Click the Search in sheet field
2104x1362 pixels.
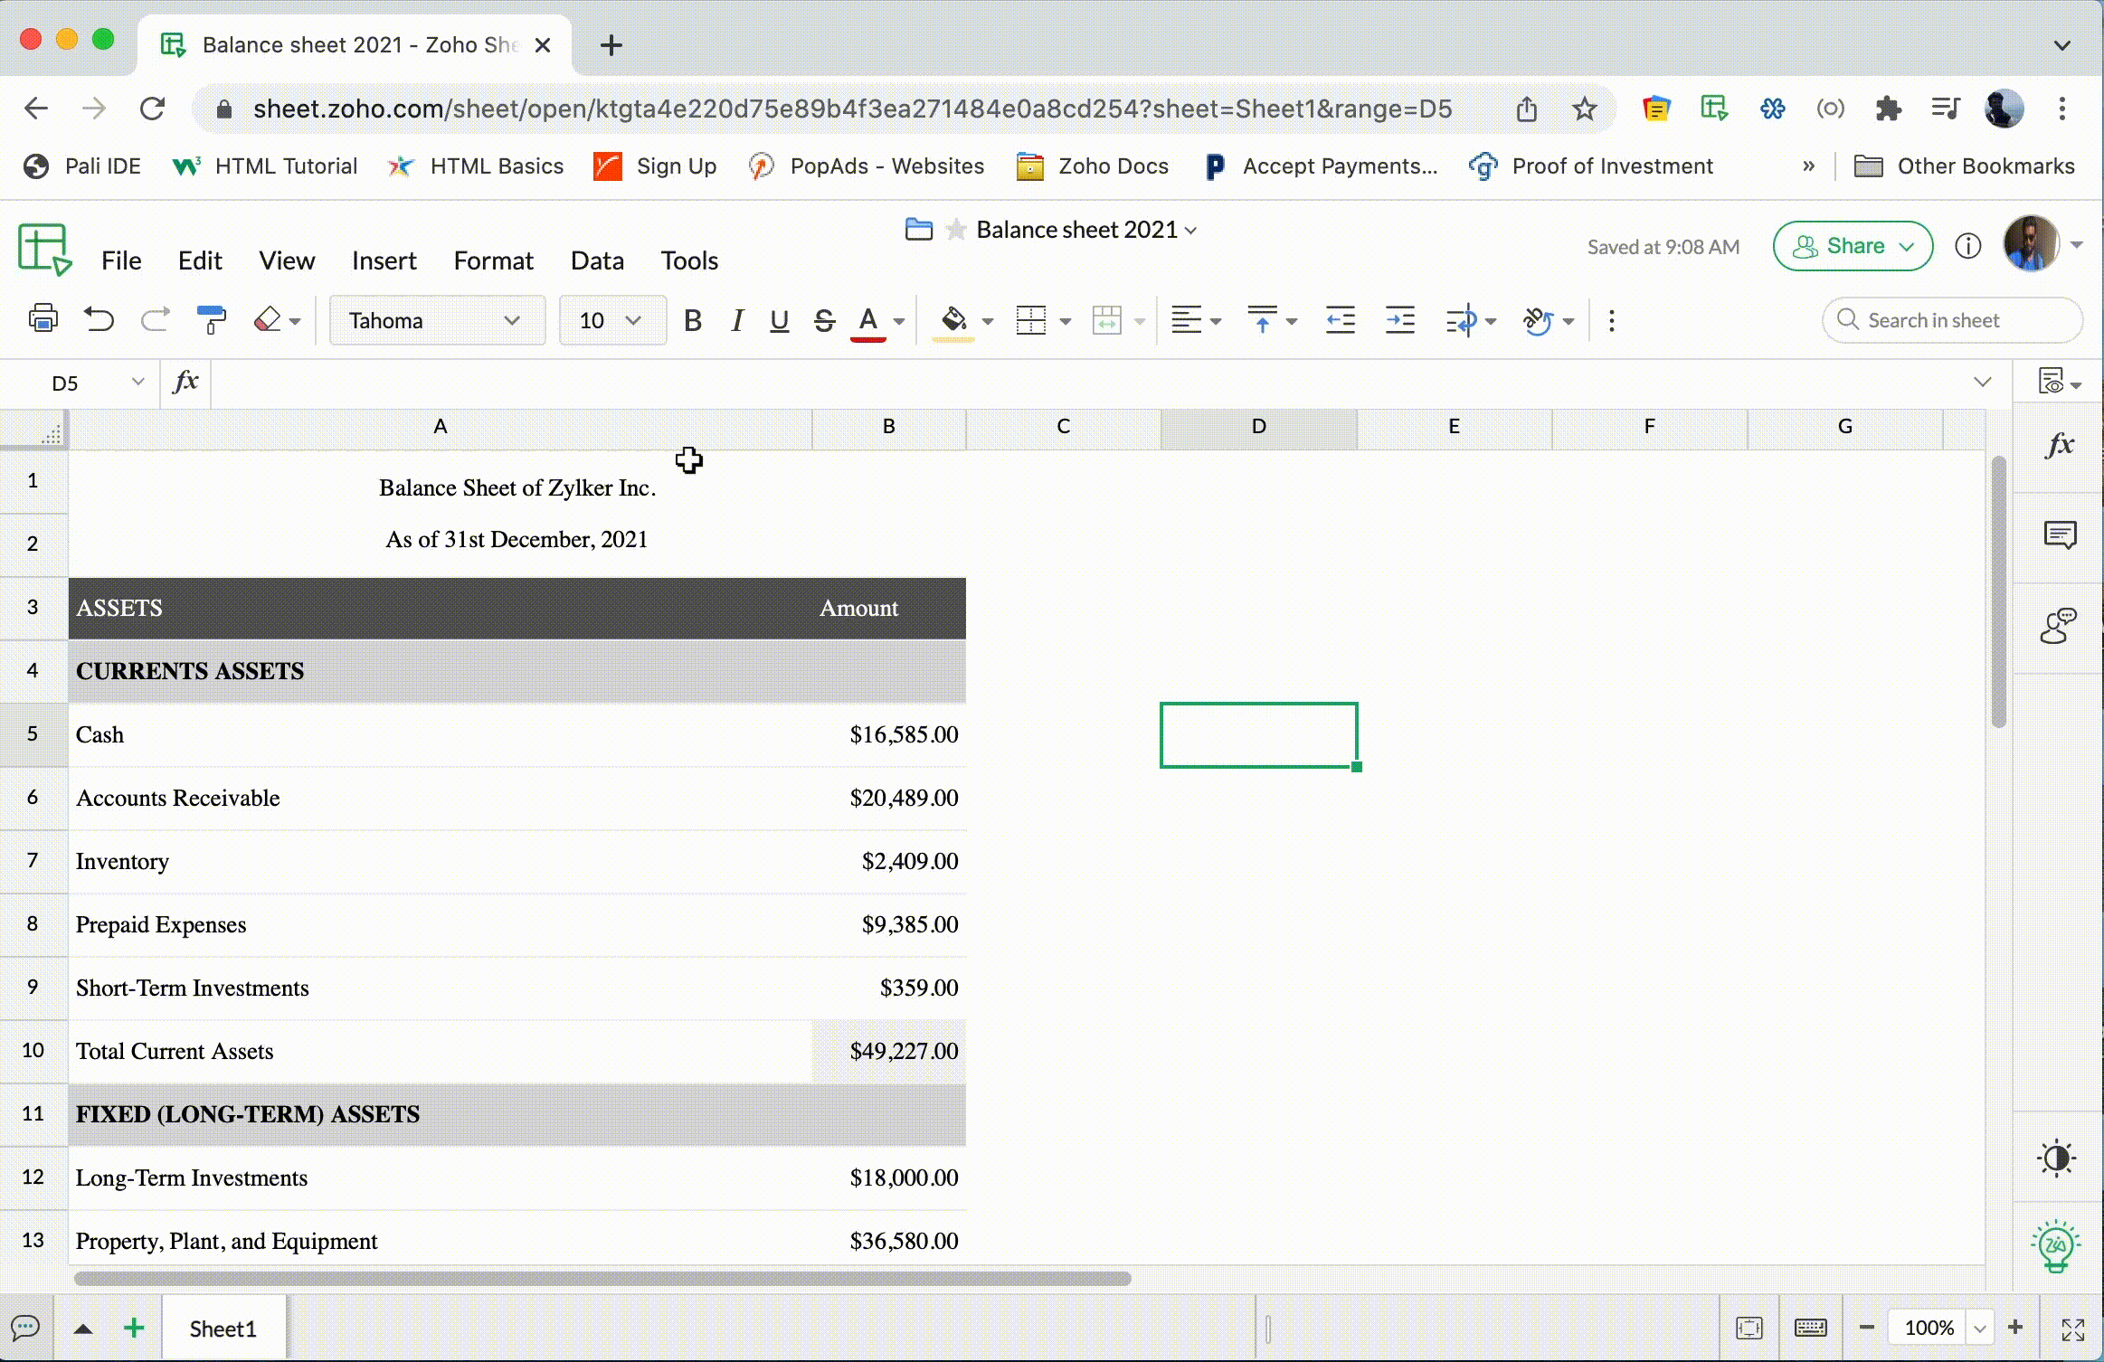pos(1952,320)
